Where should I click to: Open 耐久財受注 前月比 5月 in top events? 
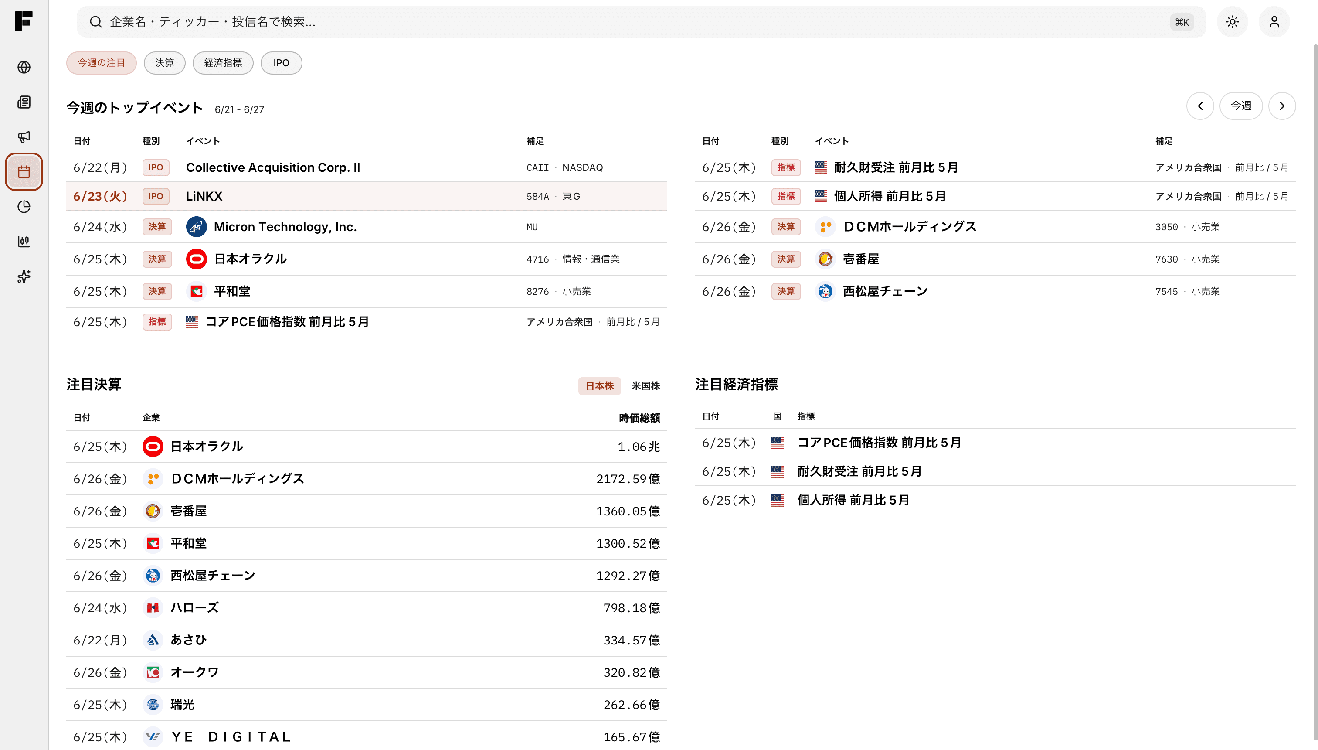(x=995, y=168)
